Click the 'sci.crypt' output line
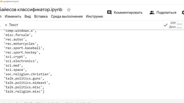The width and height of the screenshot is (184, 103). point(15,57)
